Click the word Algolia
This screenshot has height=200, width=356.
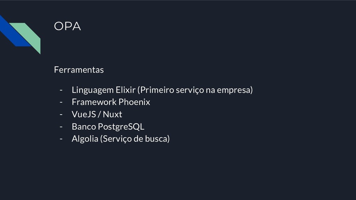85,139
